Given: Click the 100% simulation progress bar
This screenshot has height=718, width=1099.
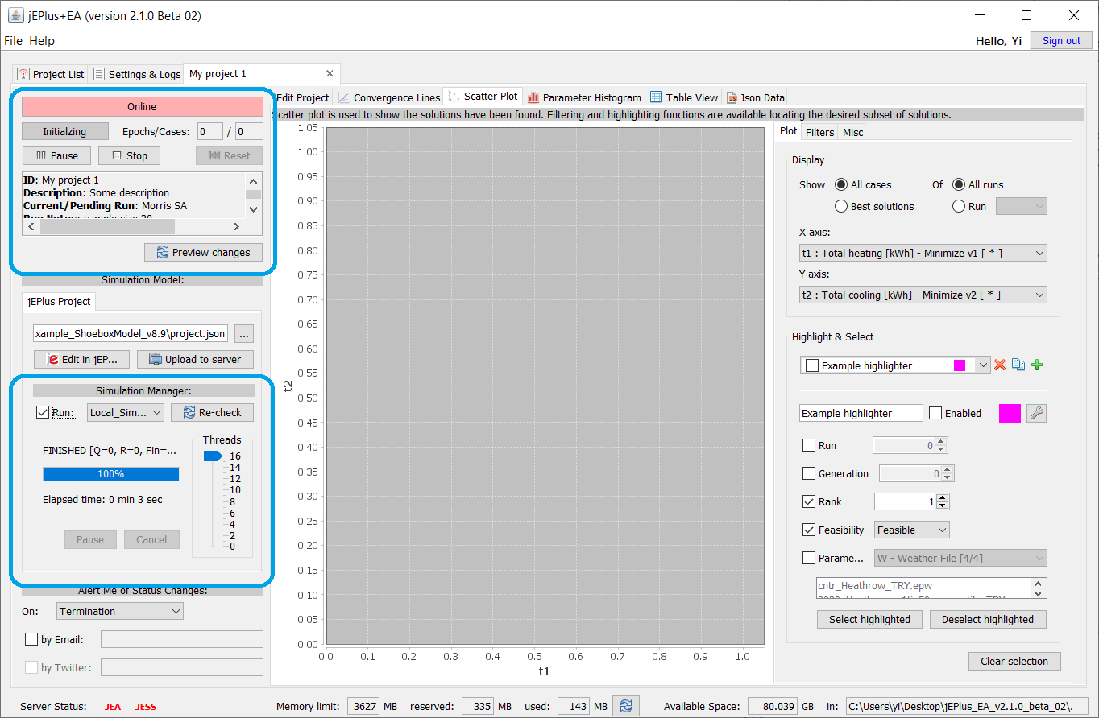Looking at the screenshot, I should pos(111,474).
